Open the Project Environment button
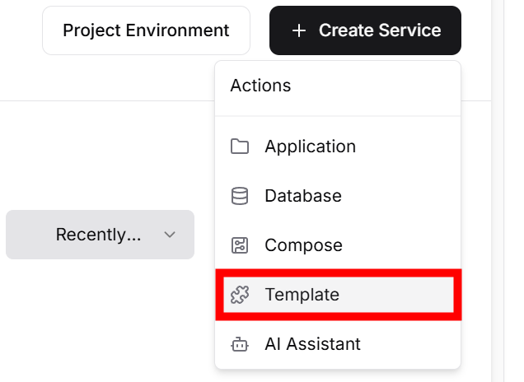The width and height of the screenshot is (524, 382). [x=146, y=30]
